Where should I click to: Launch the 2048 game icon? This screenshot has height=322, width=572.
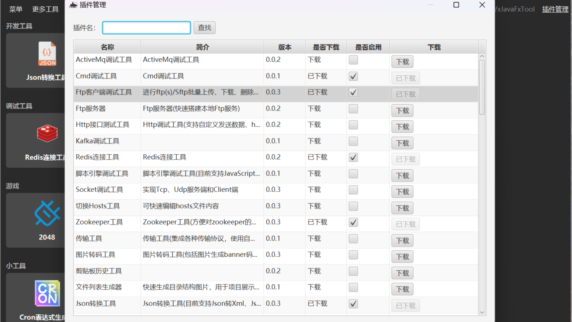(x=47, y=213)
